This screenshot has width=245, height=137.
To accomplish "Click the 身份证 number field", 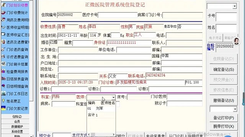I will 129,43.
